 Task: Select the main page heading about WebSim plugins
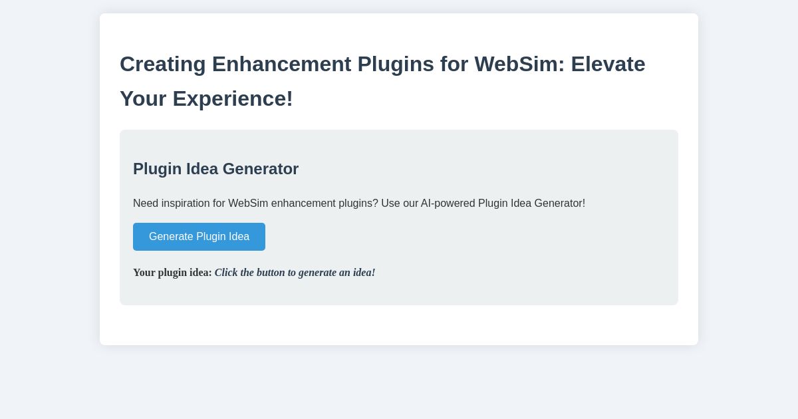382,81
